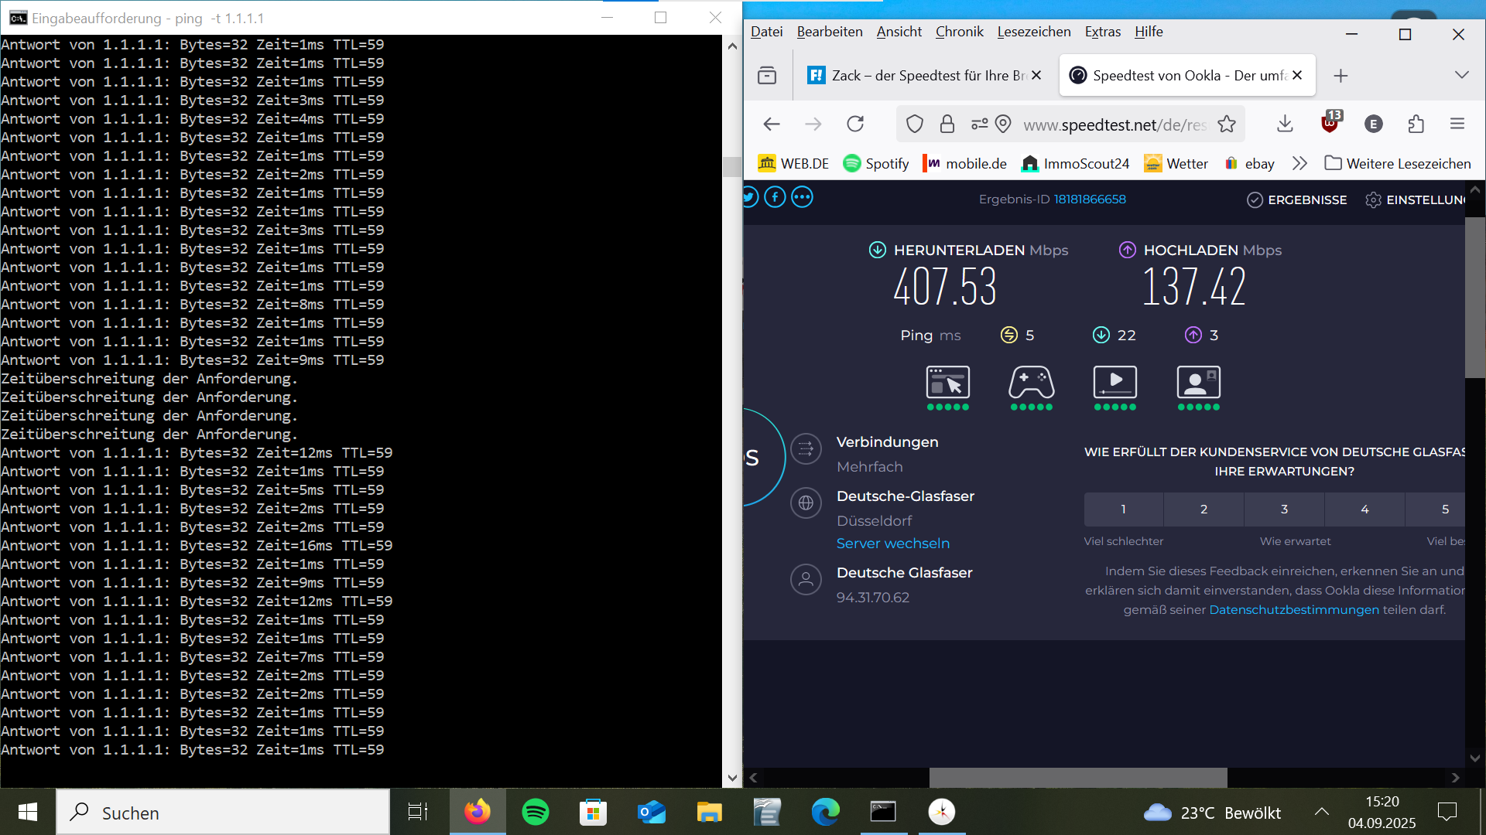Viewport: 1486px width, 835px height.
Task: Show hidden system tray icons
Action: [x=1322, y=812]
